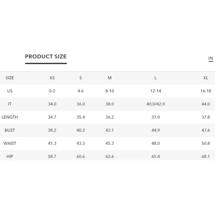Click the L waist value 48.0

pos(156,143)
